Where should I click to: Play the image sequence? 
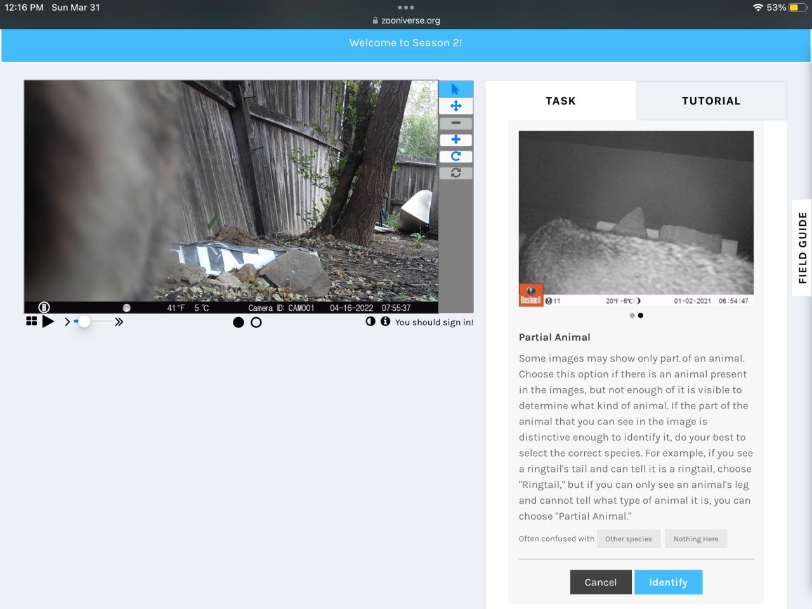pyautogui.click(x=48, y=322)
